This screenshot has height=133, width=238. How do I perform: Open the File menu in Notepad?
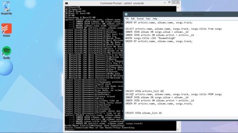pos(127,19)
